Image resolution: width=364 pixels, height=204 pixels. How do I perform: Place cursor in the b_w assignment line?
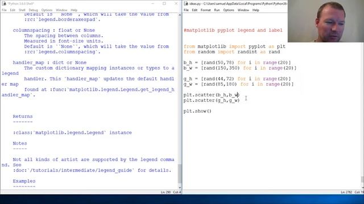point(240,68)
